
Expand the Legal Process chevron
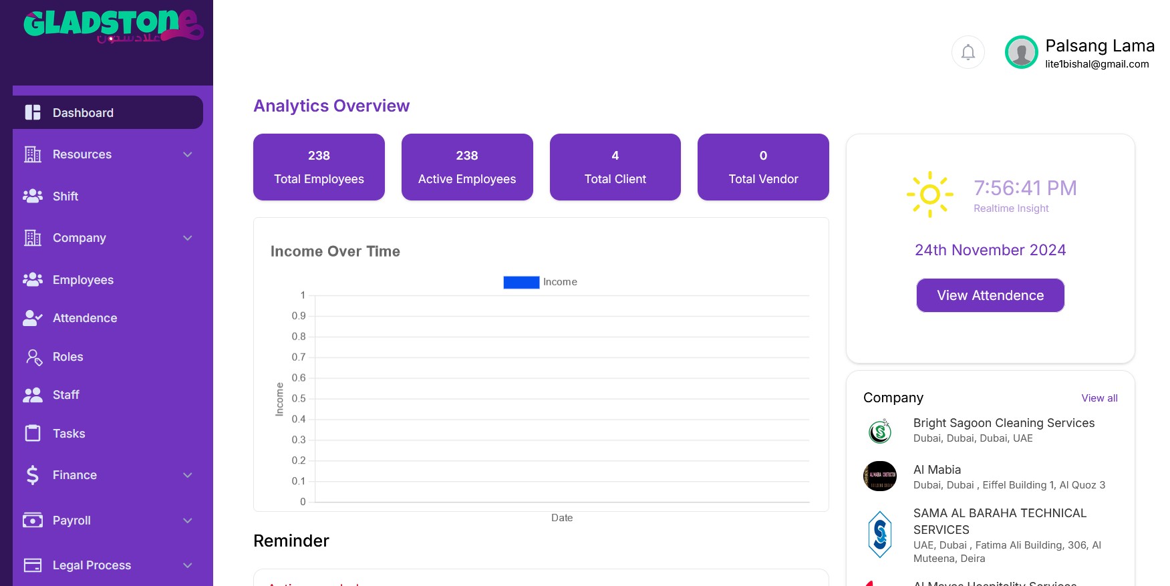pos(188,565)
